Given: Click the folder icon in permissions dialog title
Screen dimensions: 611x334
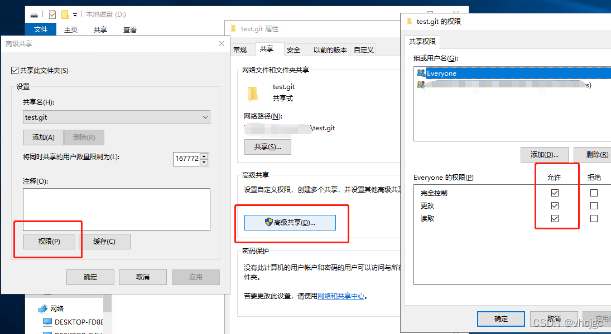Looking at the screenshot, I should tap(409, 21).
